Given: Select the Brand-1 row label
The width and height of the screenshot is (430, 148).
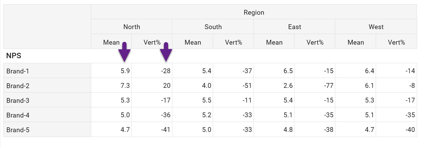Looking at the screenshot, I should pos(18,71).
